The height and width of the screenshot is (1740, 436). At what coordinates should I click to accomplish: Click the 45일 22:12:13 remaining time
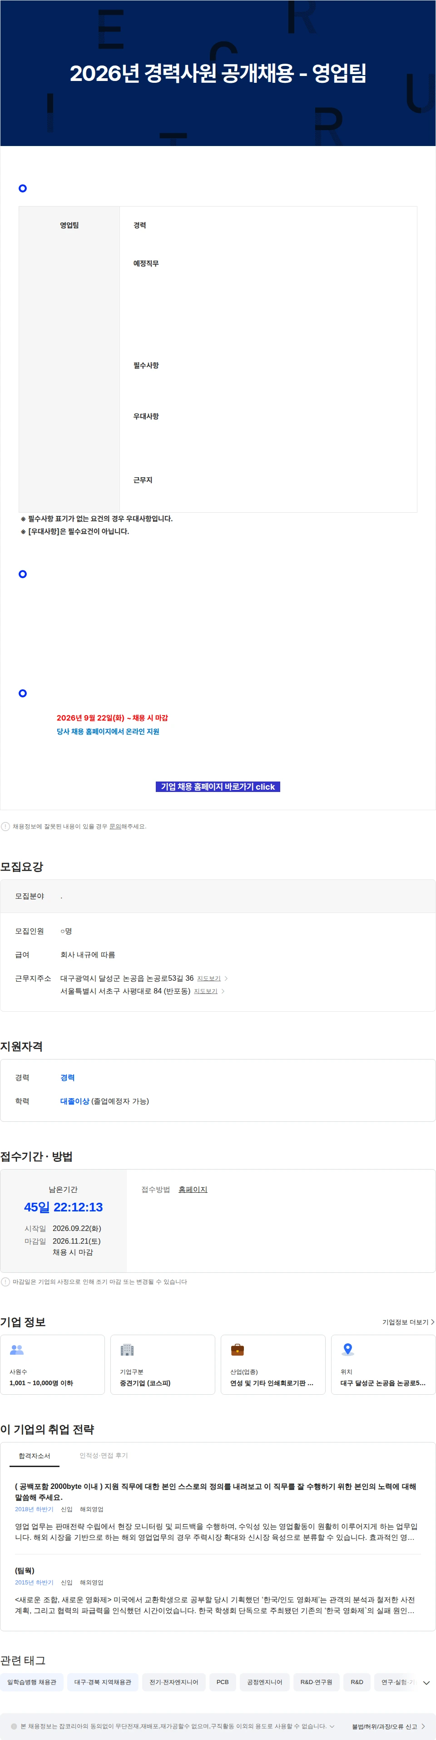coord(63,1206)
